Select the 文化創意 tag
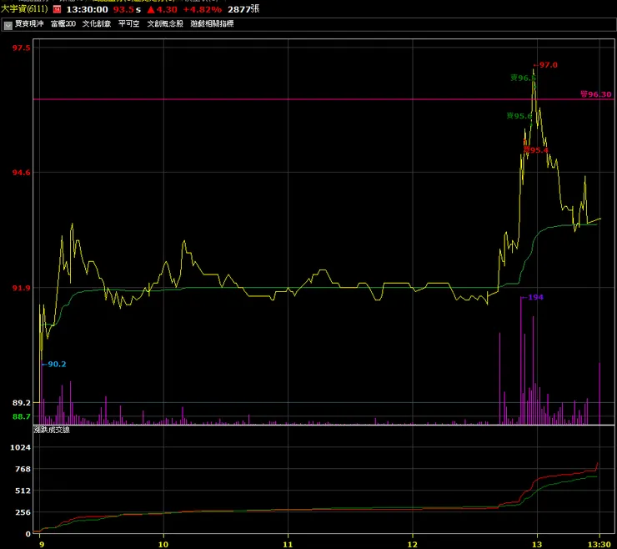Image resolution: width=617 pixels, height=549 pixels. click(x=97, y=23)
